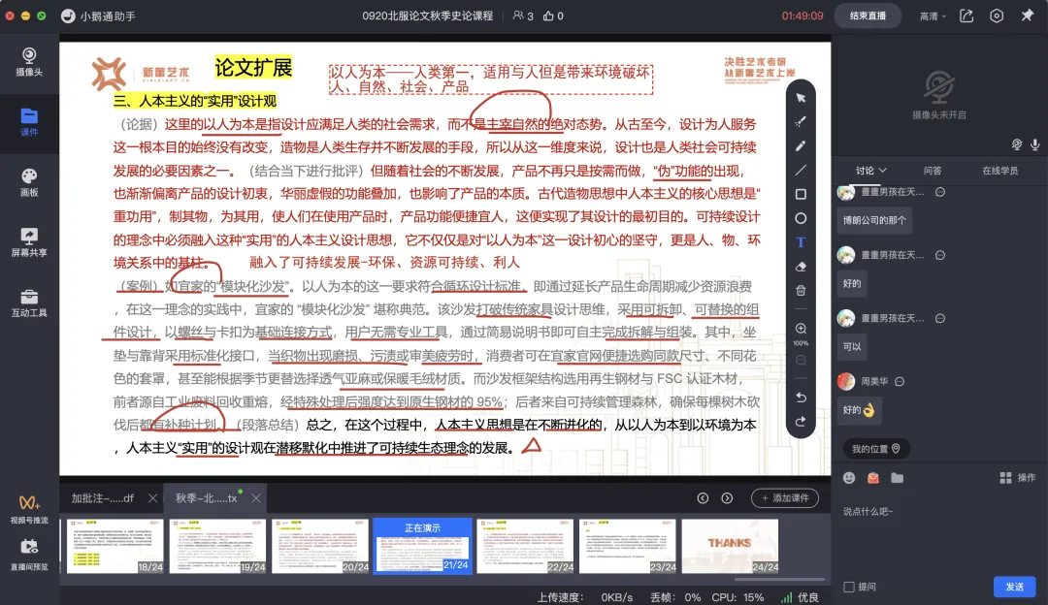The width and height of the screenshot is (1048, 605).
Task: Toggle the webcam on
Action: (x=1017, y=144)
